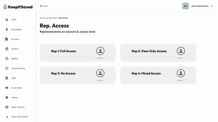The image size is (218, 122).
Task: Open the Legal gavel icon
Action: (7, 78)
